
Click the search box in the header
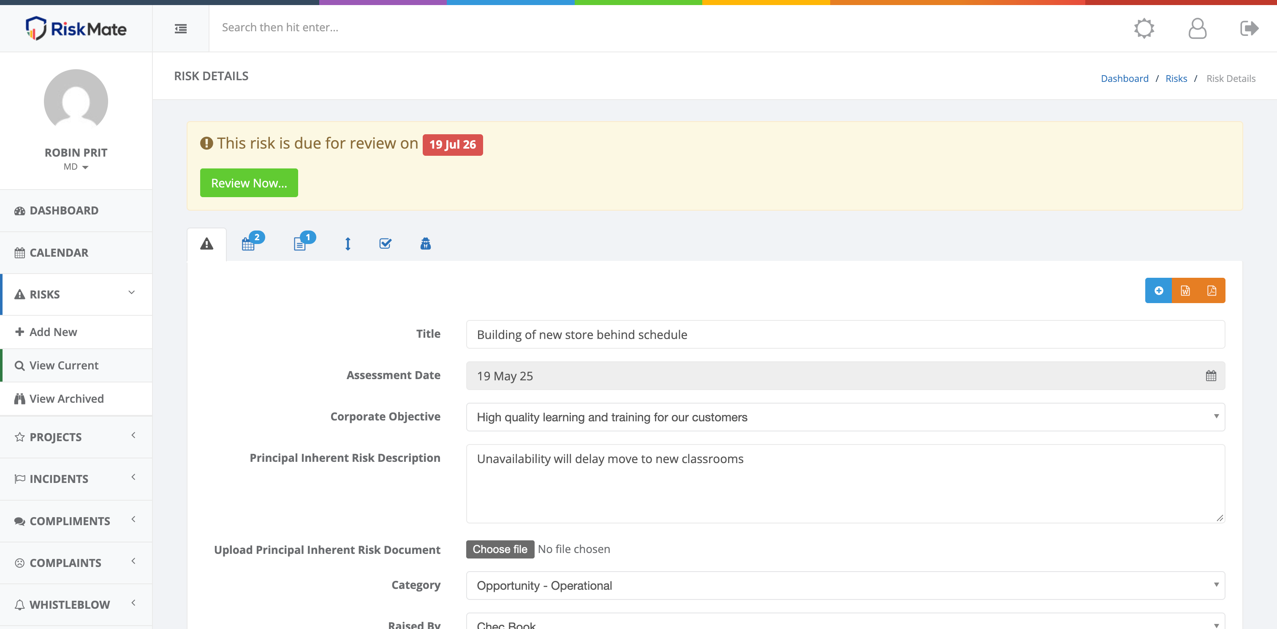pyautogui.click(x=664, y=28)
